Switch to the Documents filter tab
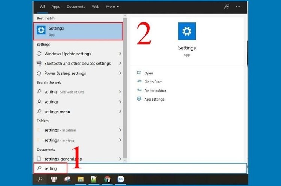The image size is (281, 186). [x=76, y=7]
